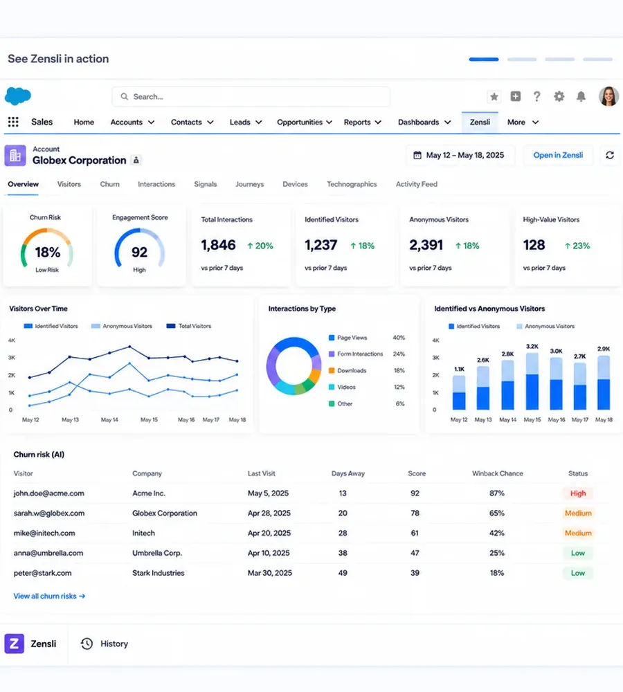Screen dimensions: 623x692
Task: Click the Form Interactions legend color square
Action: click(332, 354)
